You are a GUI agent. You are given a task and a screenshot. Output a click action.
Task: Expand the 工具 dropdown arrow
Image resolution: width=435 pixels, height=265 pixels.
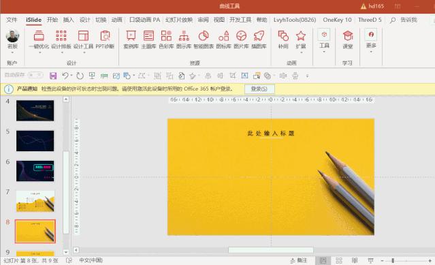coord(324,52)
